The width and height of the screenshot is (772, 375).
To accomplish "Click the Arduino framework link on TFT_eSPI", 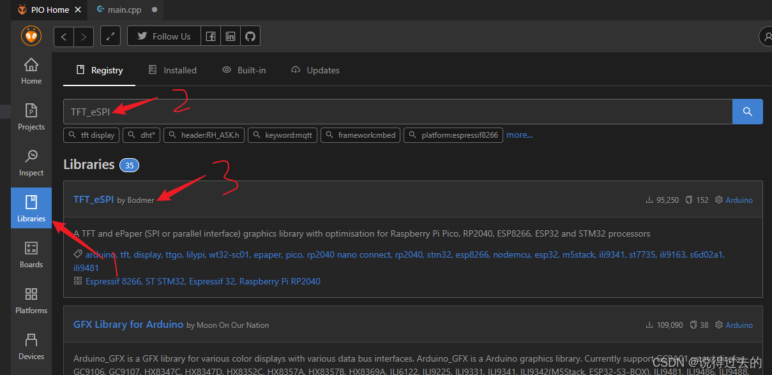I will click(739, 200).
